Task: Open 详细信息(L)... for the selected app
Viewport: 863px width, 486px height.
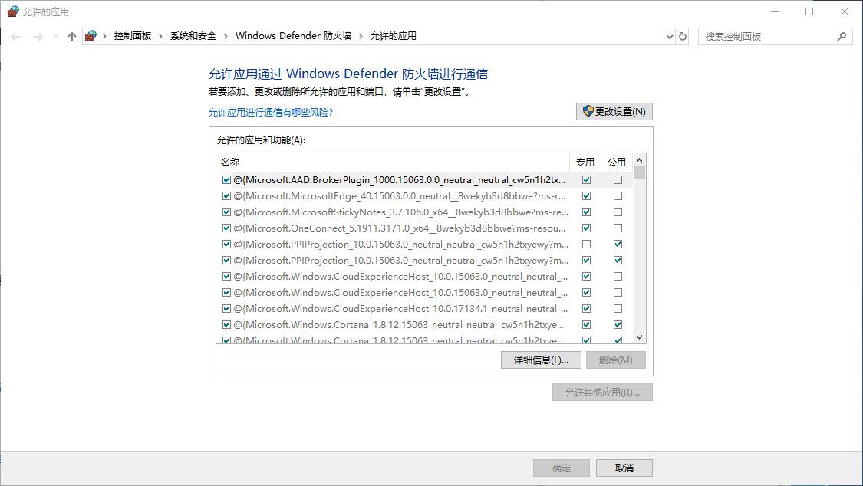Action: (x=541, y=360)
